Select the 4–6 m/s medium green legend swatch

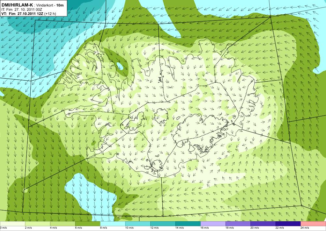(63, 224)
